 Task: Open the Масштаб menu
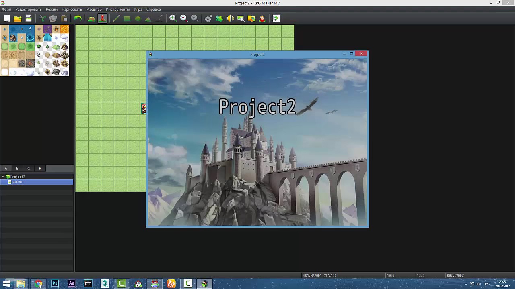[x=94, y=9]
